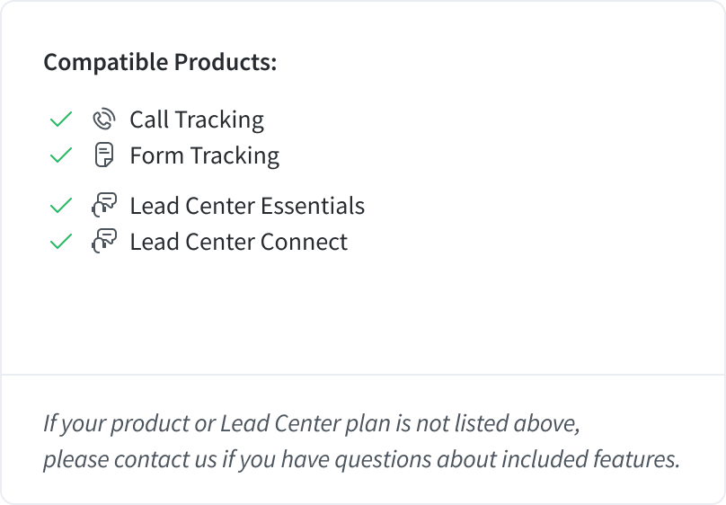Click the Call Tracking phone icon
726x505 pixels.
point(104,120)
